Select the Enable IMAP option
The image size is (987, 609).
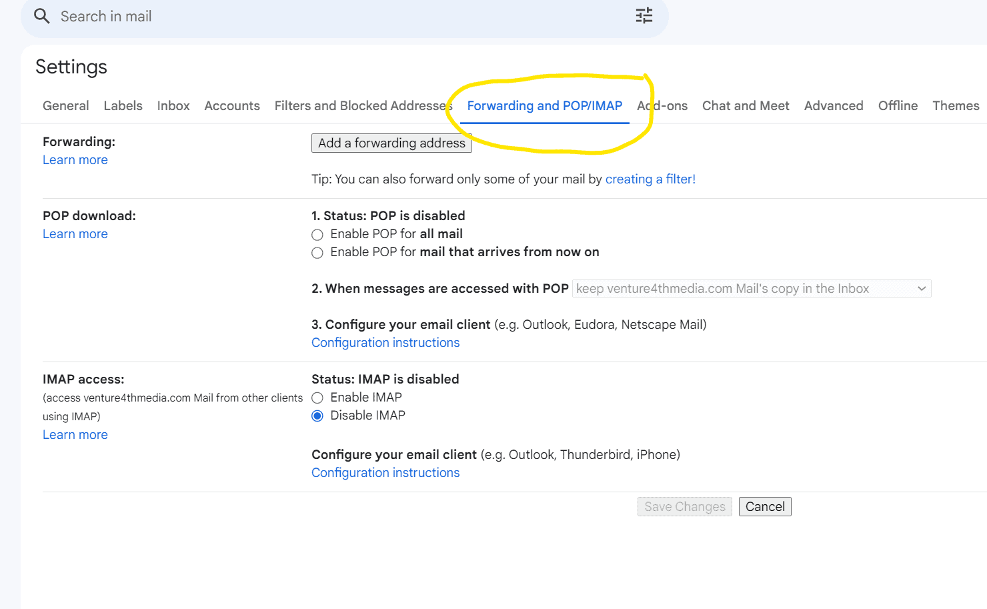tap(317, 398)
